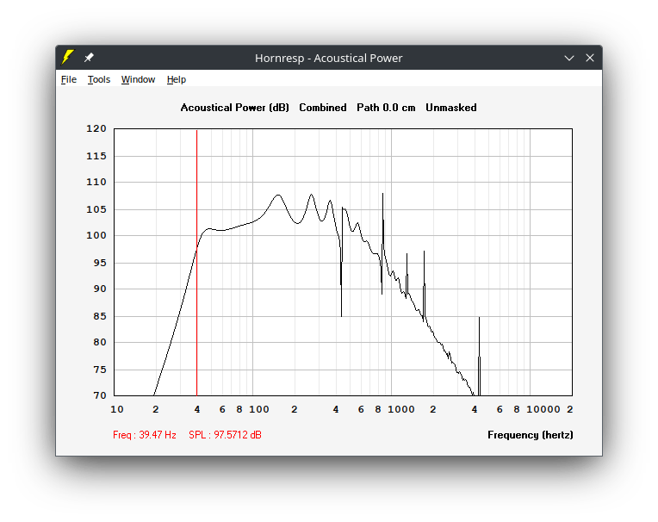Image resolution: width=658 pixels, height=522 pixels.
Task: Click the 'SPL : 97.5712 dB' readout
Action: pos(226,435)
